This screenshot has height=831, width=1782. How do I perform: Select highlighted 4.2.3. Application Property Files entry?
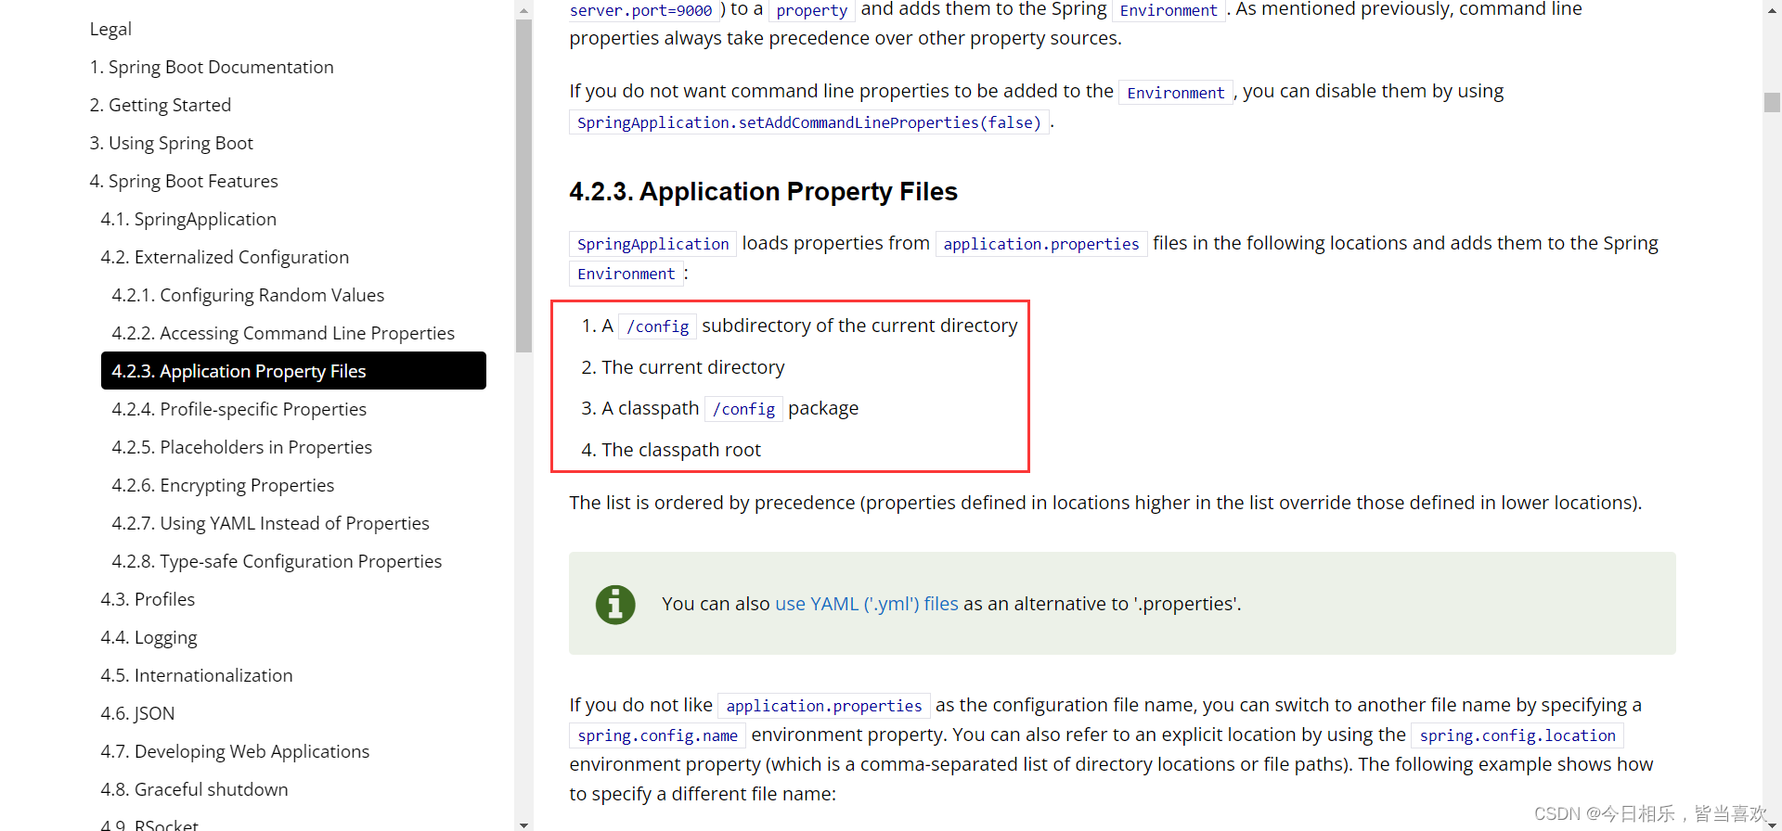pyautogui.click(x=293, y=371)
